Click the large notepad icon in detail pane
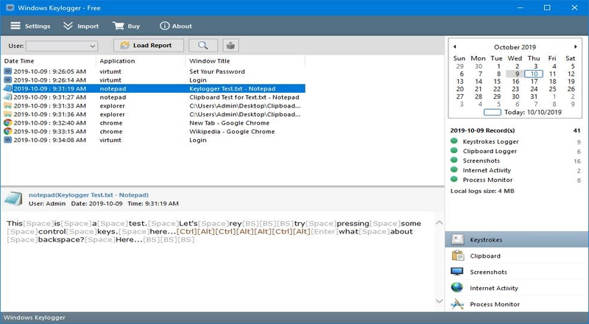 13,199
